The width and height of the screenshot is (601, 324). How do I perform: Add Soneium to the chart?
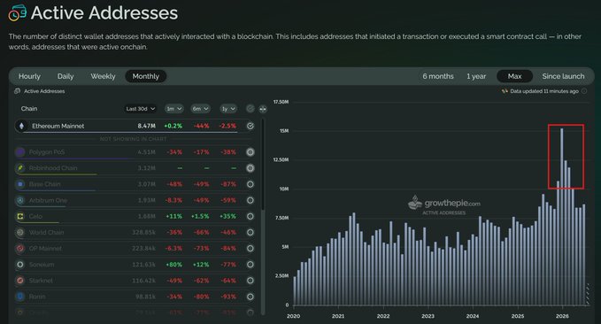250,265
